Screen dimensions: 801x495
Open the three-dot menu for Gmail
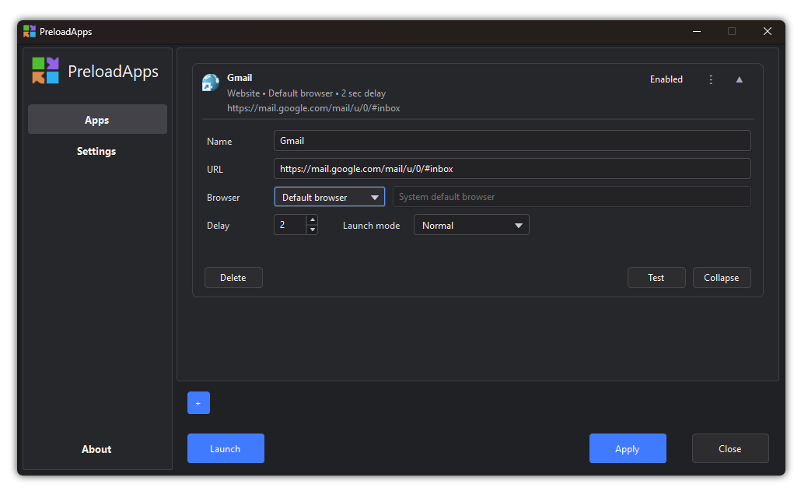[x=711, y=79]
